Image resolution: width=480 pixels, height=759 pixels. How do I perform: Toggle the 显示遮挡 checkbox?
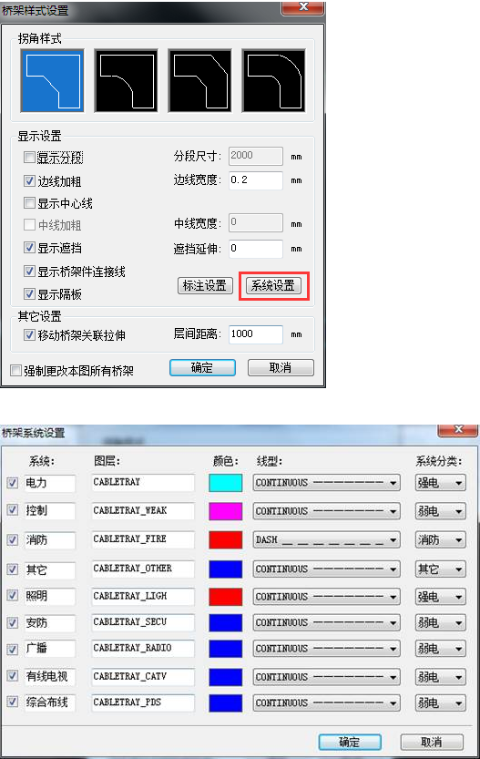[x=29, y=248]
